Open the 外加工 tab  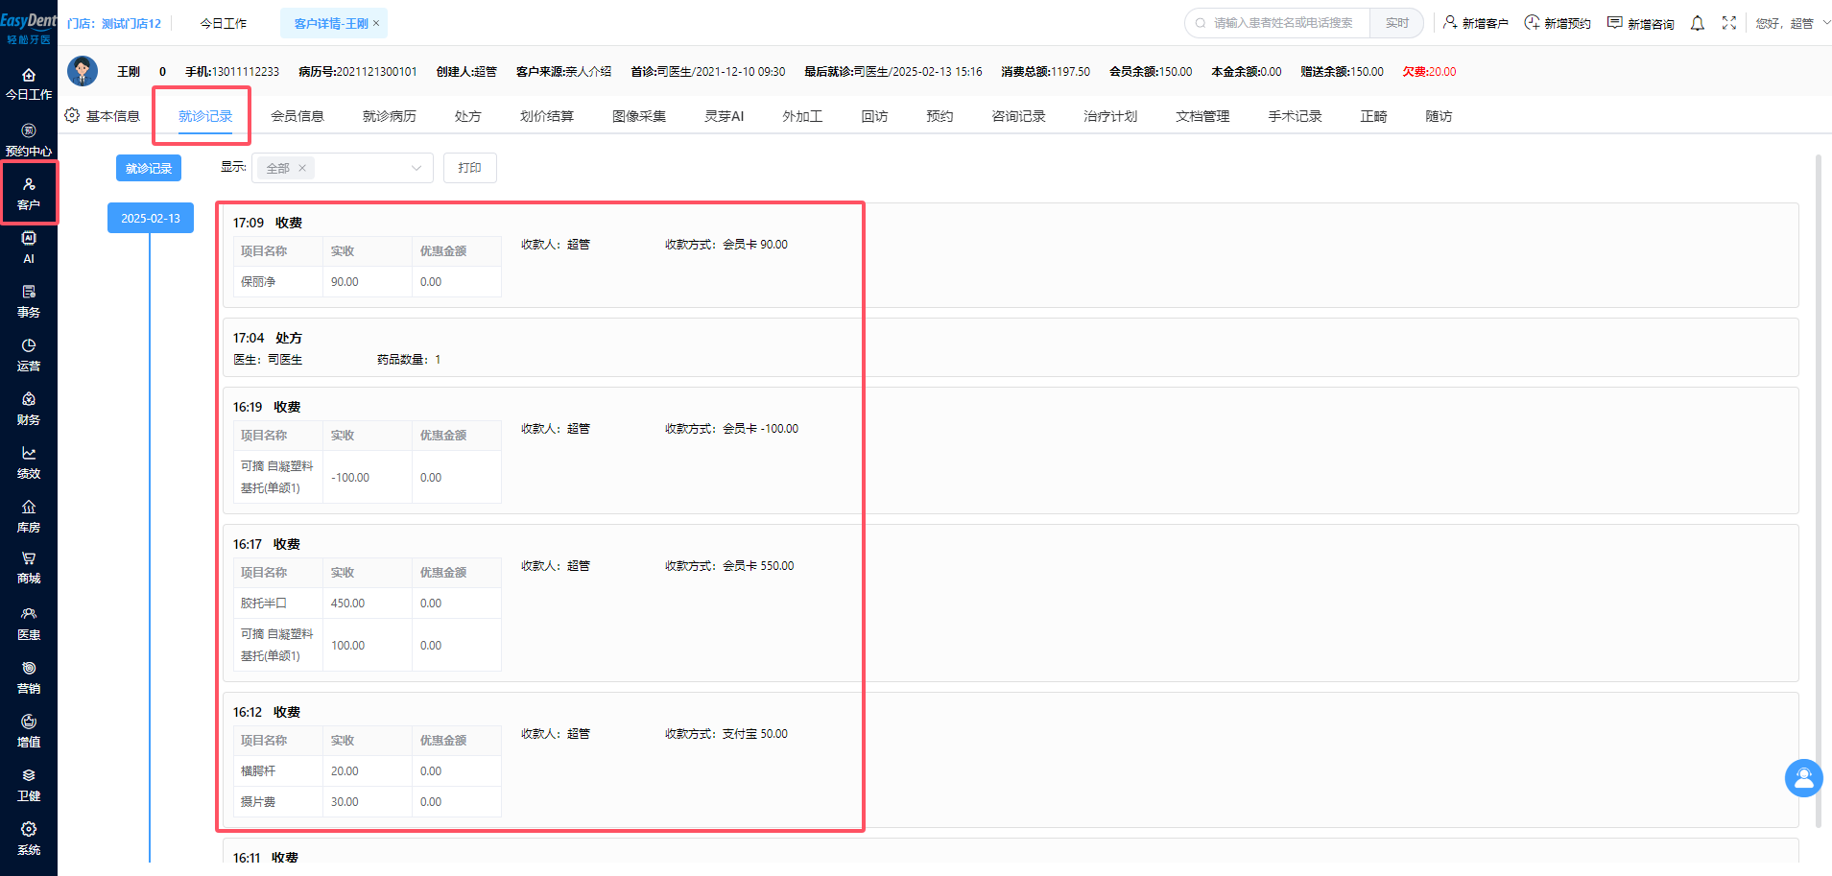point(802,116)
